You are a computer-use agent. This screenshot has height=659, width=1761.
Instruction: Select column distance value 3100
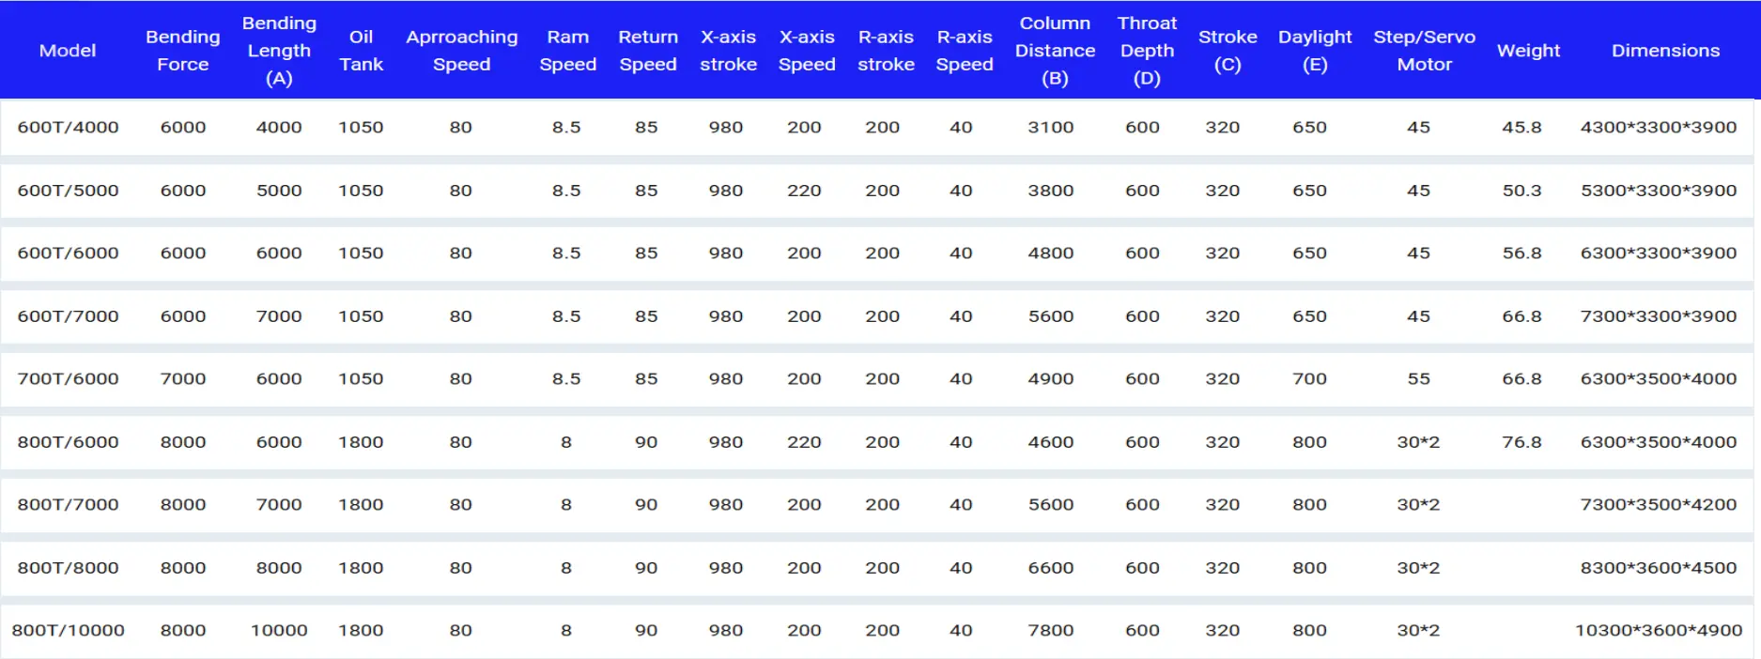[x=1051, y=127]
